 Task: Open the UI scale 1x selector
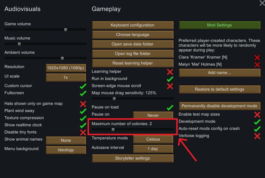click(66, 77)
